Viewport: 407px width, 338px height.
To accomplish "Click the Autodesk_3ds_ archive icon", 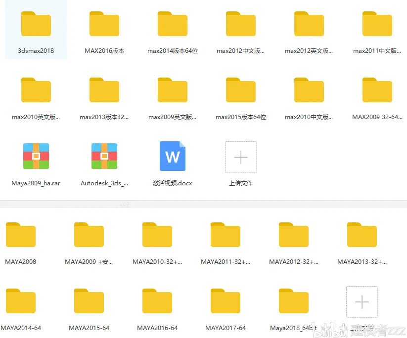I will point(104,156).
